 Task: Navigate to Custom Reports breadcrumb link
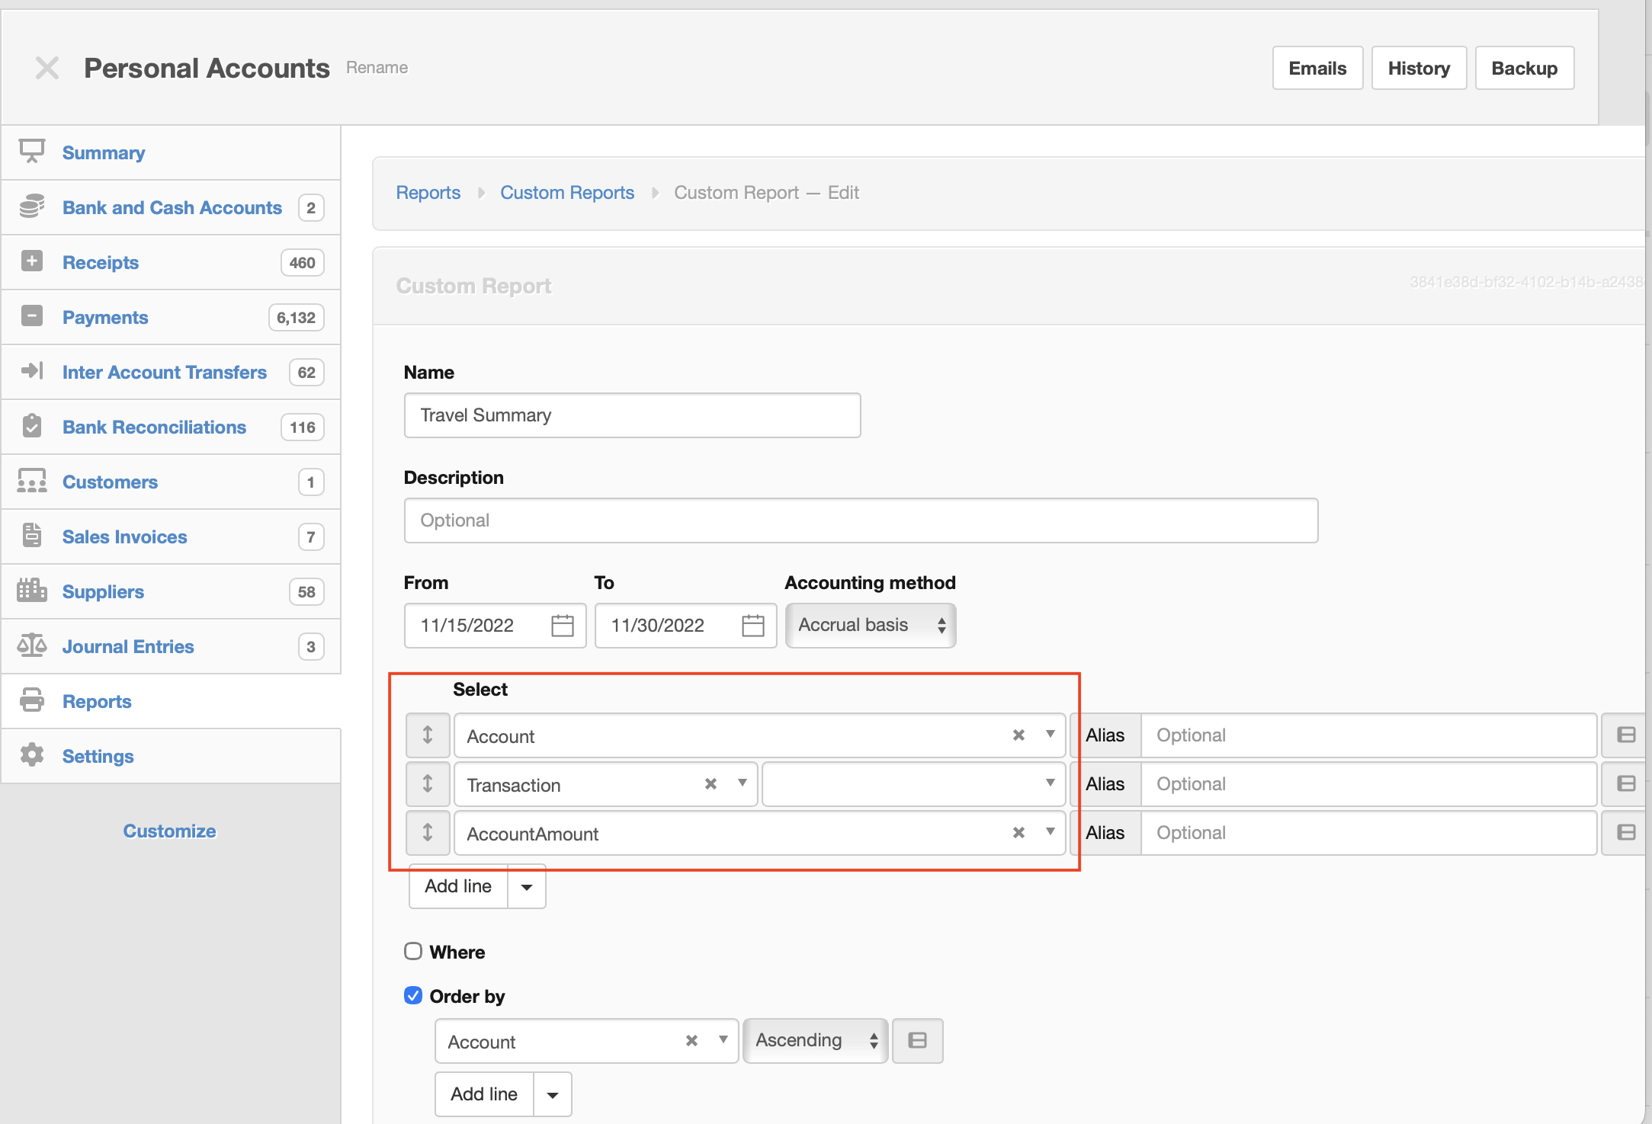point(567,193)
